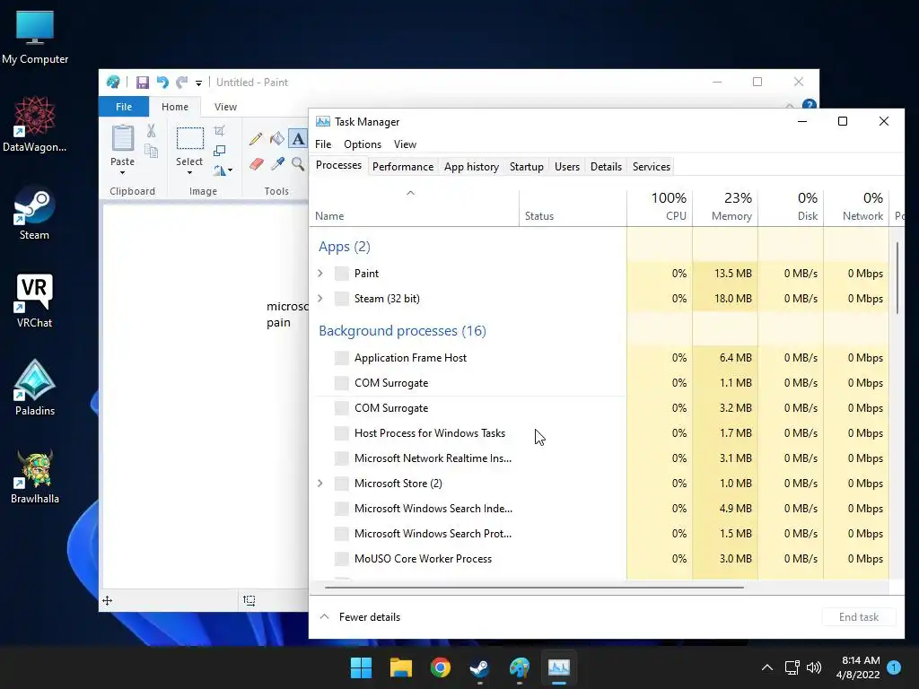Click the Paint icon on the taskbar
The image size is (919, 689).
click(x=520, y=667)
